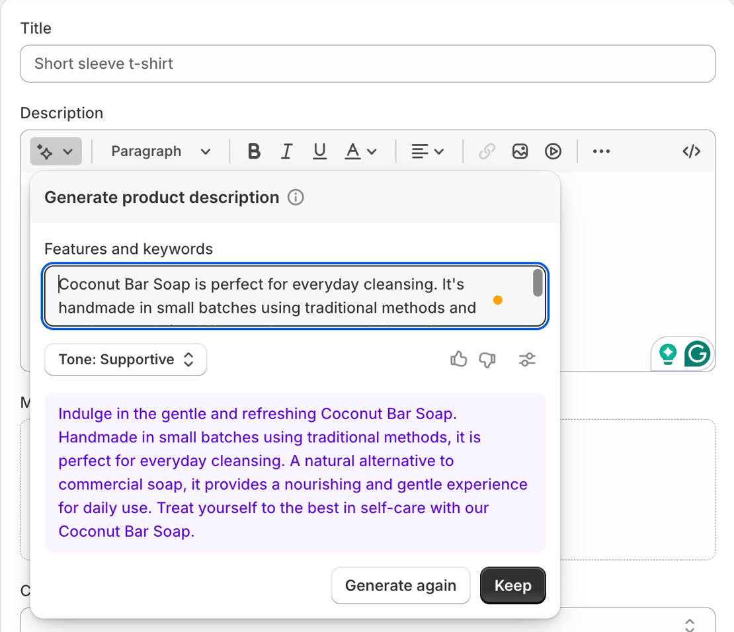Toggle underline formatting
The height and width of the screenshot is (632, 734).
[320, 151]
